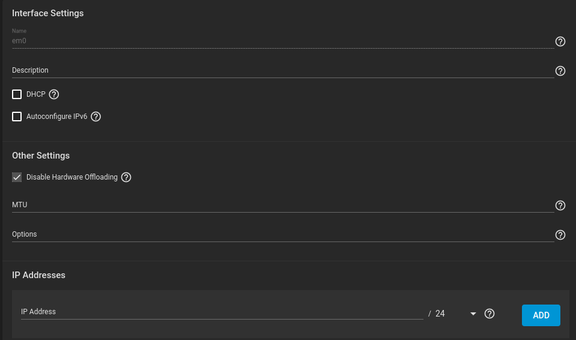Open help for IP Address netmask
The image size is (576, 340).
(489, 314)
